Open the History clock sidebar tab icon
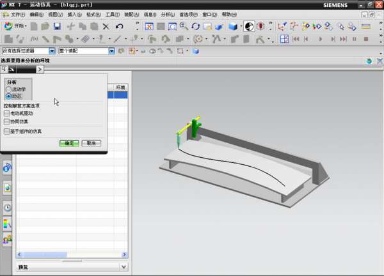384x276 pixels. 7,208
